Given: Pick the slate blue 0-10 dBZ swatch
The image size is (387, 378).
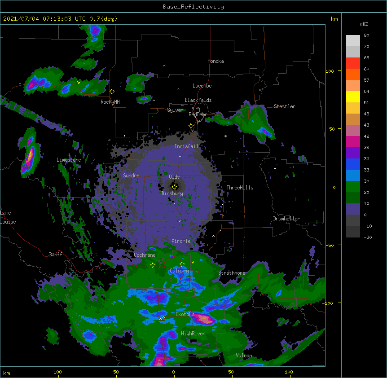Looking at the screenshot, I should pos(353,209).
